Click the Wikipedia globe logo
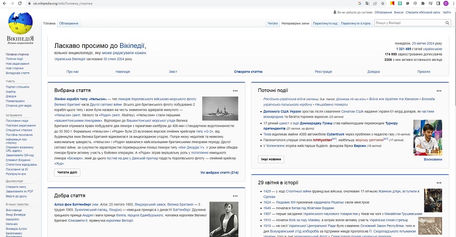The image size is (456, 237). pyautogui.click(x=20, y=23)
